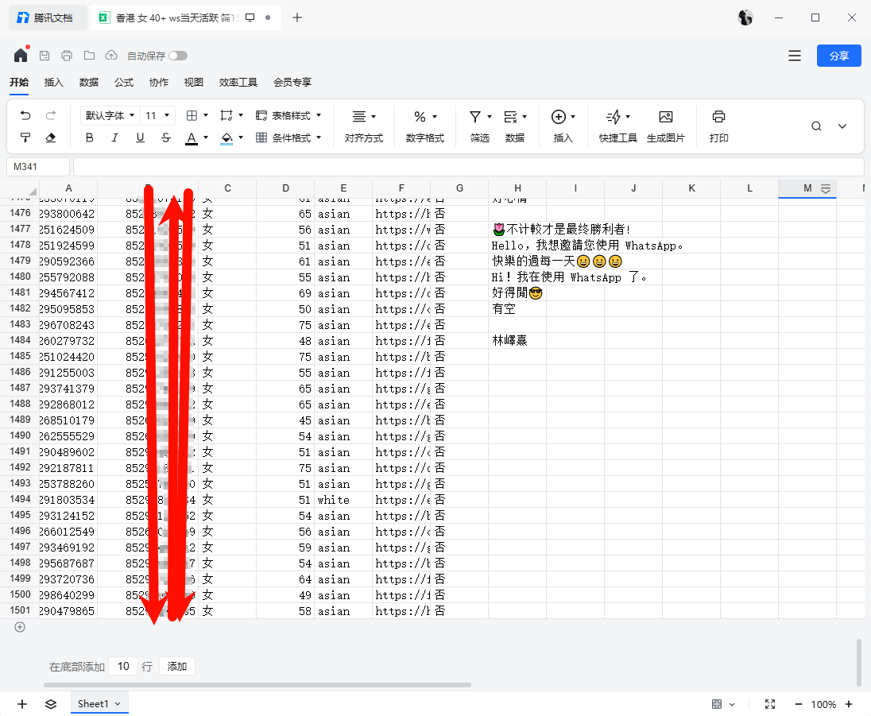
Task: Toggle bold formatting
Action: tap(90, 137)
